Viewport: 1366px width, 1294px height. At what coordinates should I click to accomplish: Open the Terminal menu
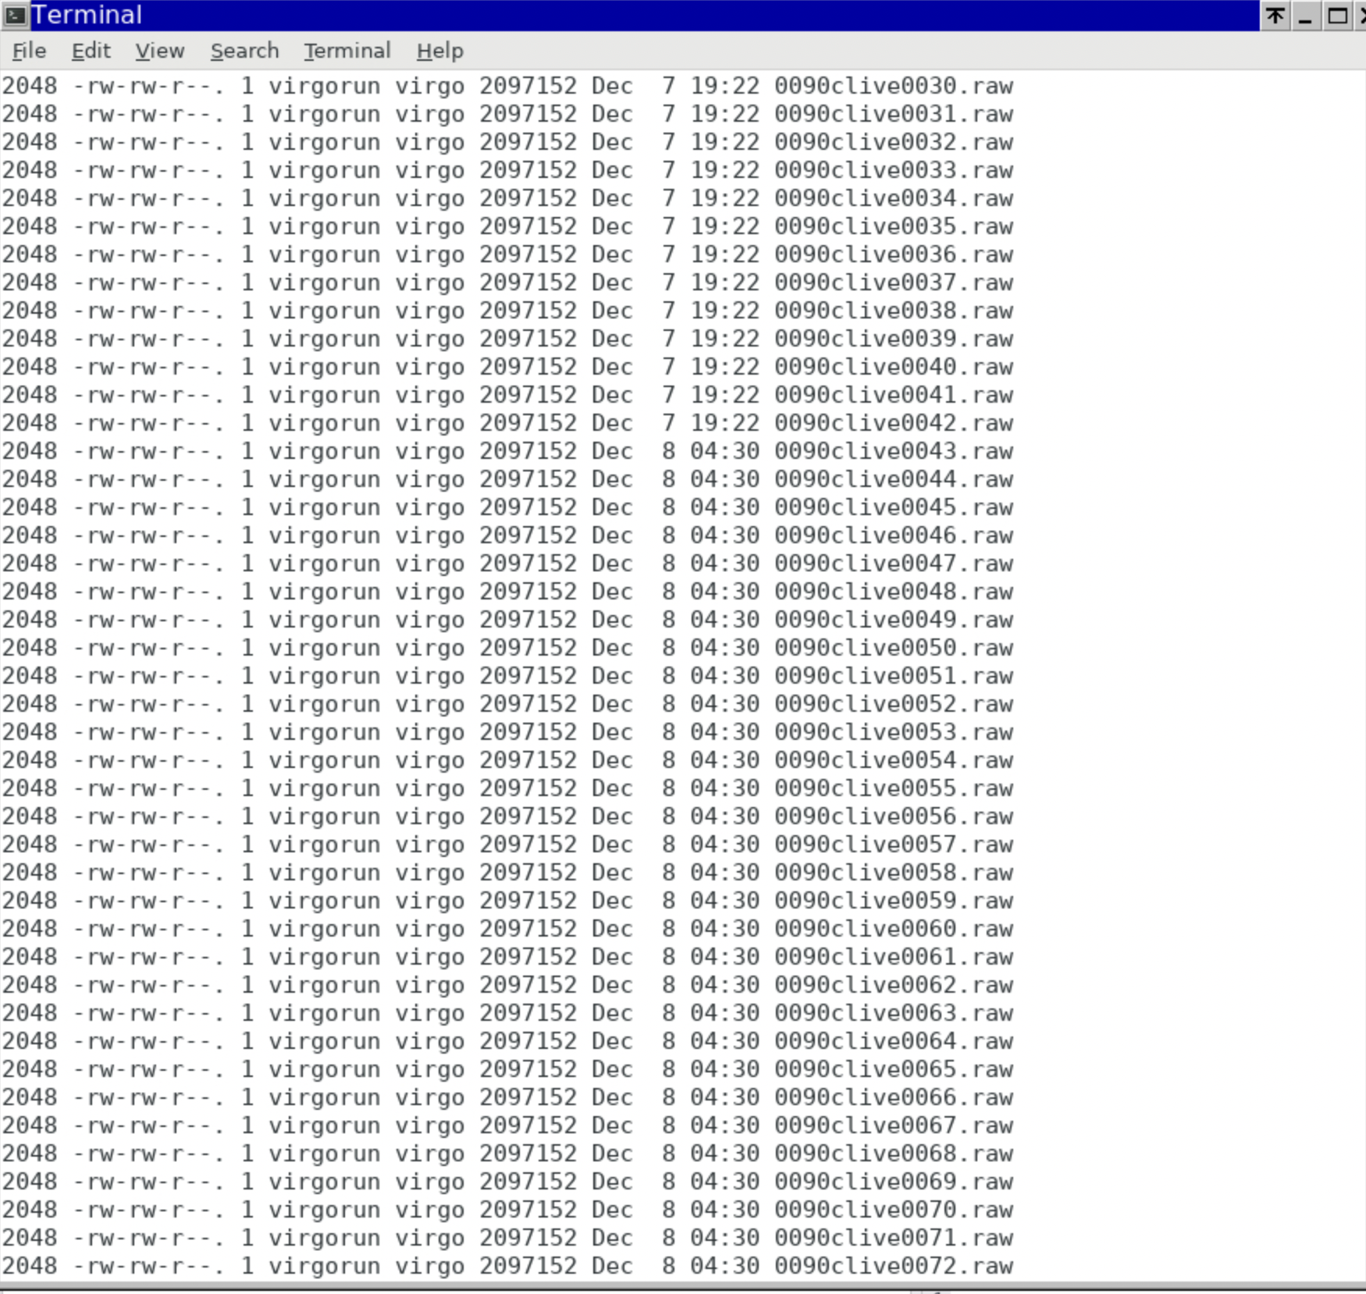pos(347,51)
